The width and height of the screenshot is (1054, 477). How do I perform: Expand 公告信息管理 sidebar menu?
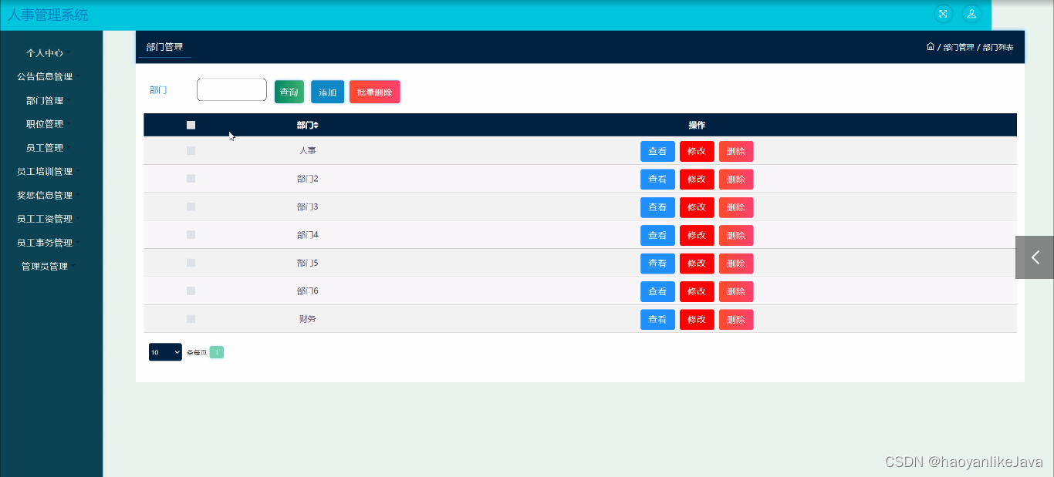point(49,77)
